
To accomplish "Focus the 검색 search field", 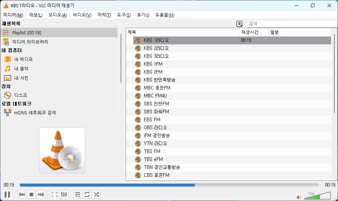I will (292, 24).
